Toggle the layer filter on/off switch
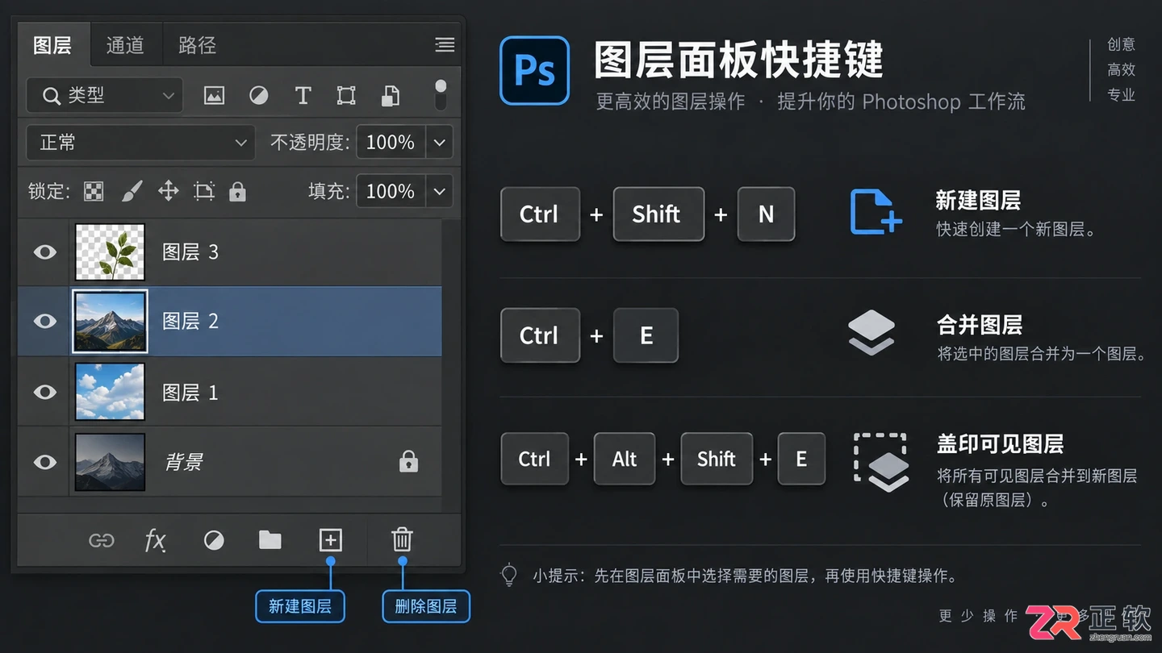The width and height of the screenshot is (1162, 653). coord(441,95)
